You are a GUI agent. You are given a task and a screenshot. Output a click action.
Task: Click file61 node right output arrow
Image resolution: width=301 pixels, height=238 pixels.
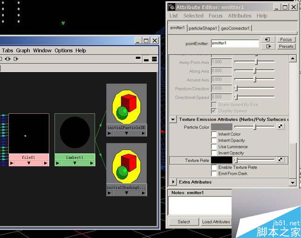click(x=46, y=163)
